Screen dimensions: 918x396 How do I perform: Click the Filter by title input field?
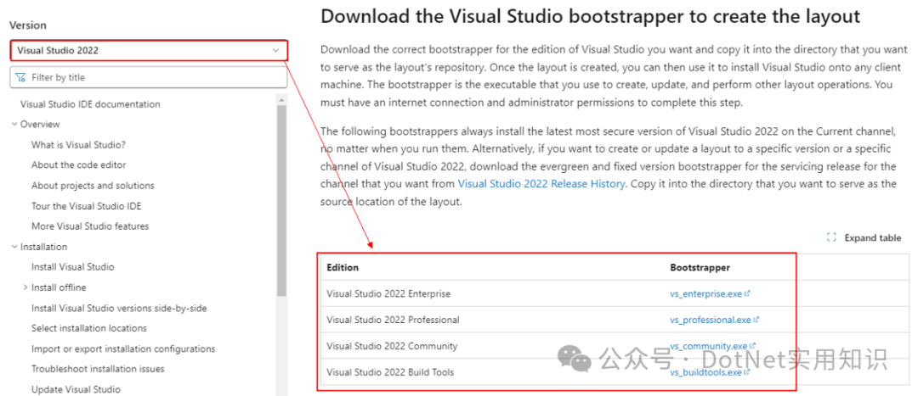coord(149,77)
